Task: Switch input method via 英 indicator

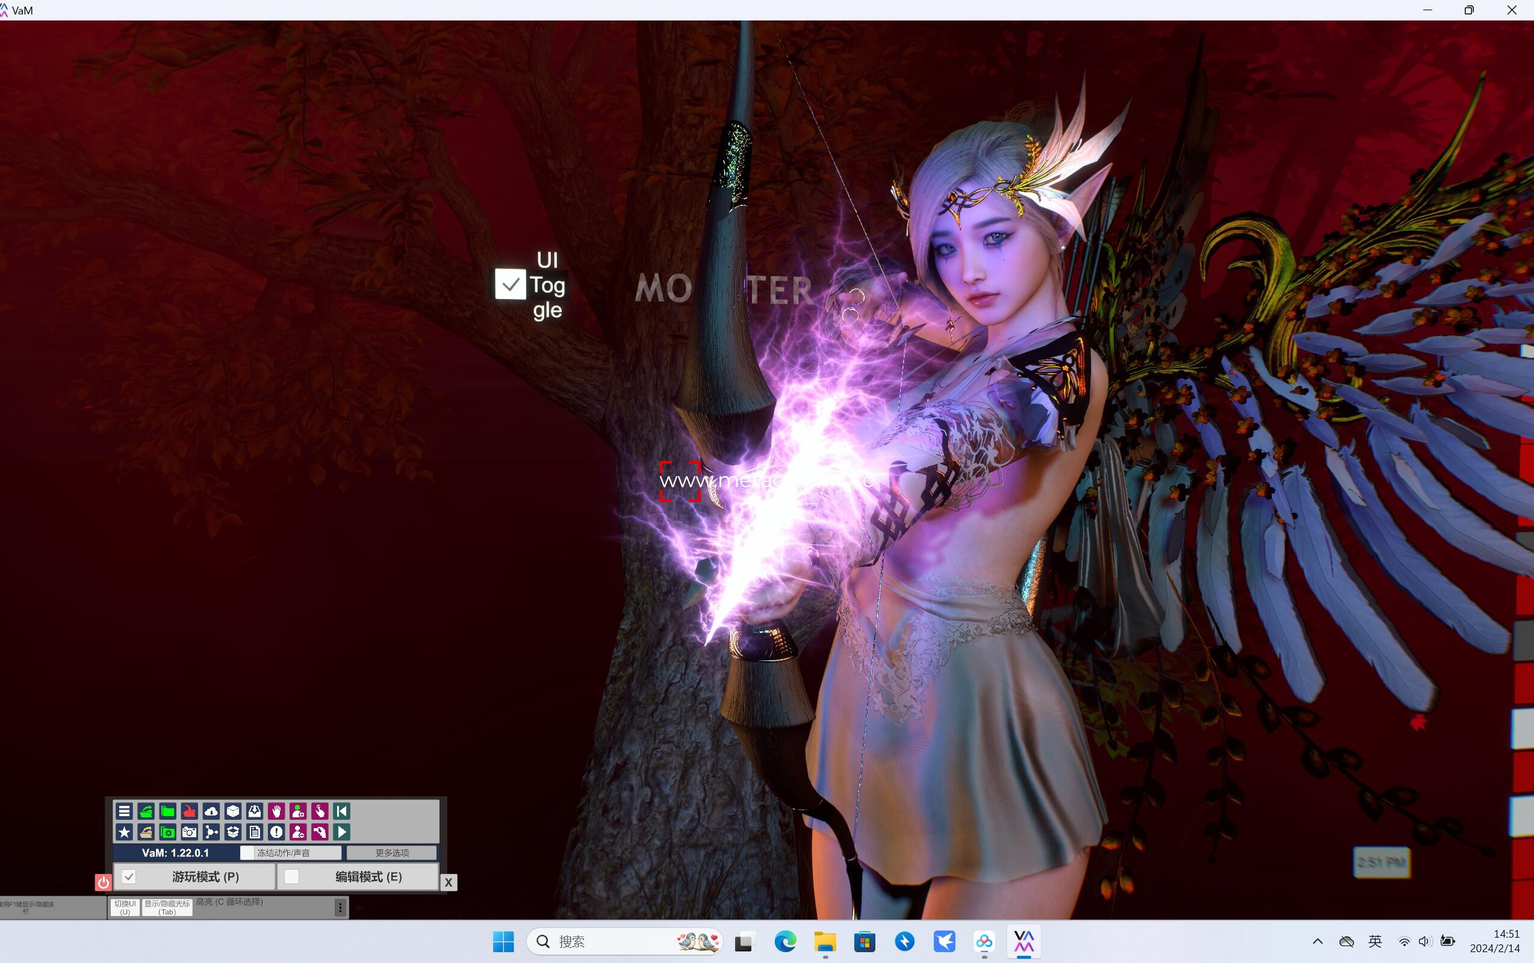Action: point(1376,941)
